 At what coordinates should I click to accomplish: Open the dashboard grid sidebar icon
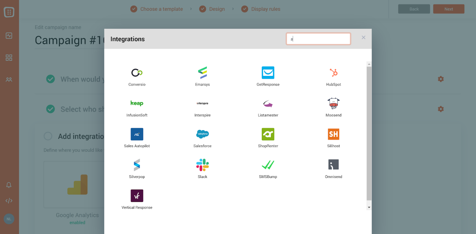click(9, 58)
